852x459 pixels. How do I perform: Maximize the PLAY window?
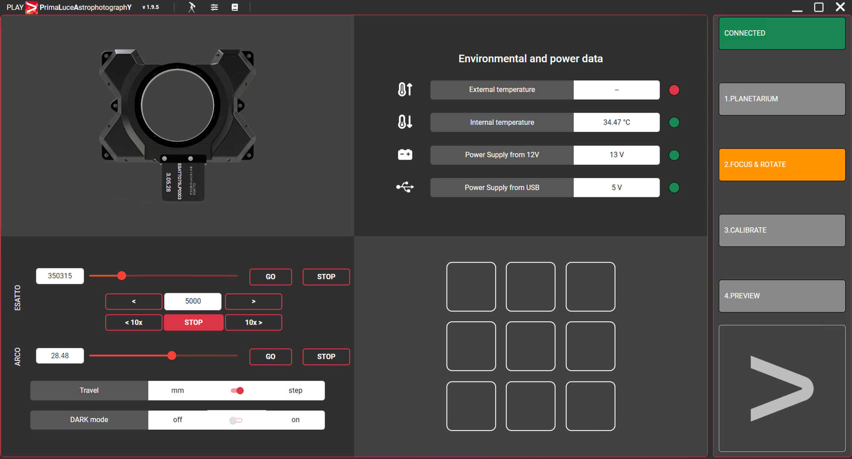pyautogui.click(x=818, y=7)
